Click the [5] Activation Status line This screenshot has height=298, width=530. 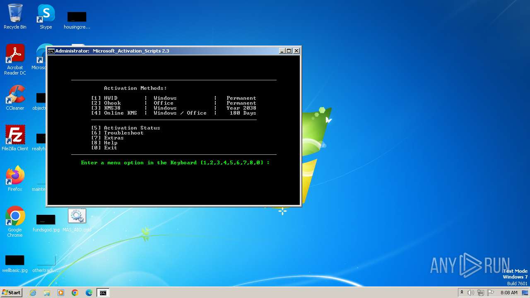[125, 128]
